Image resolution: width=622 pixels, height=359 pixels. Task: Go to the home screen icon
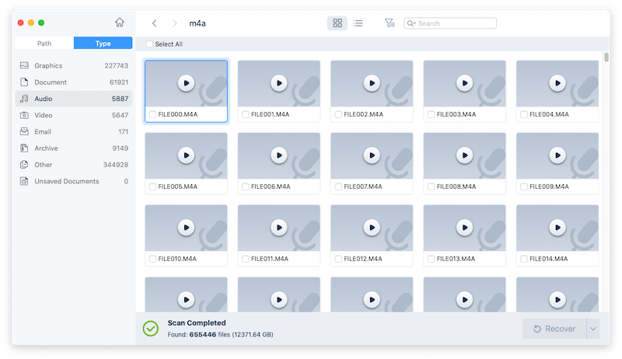(120, 23)
